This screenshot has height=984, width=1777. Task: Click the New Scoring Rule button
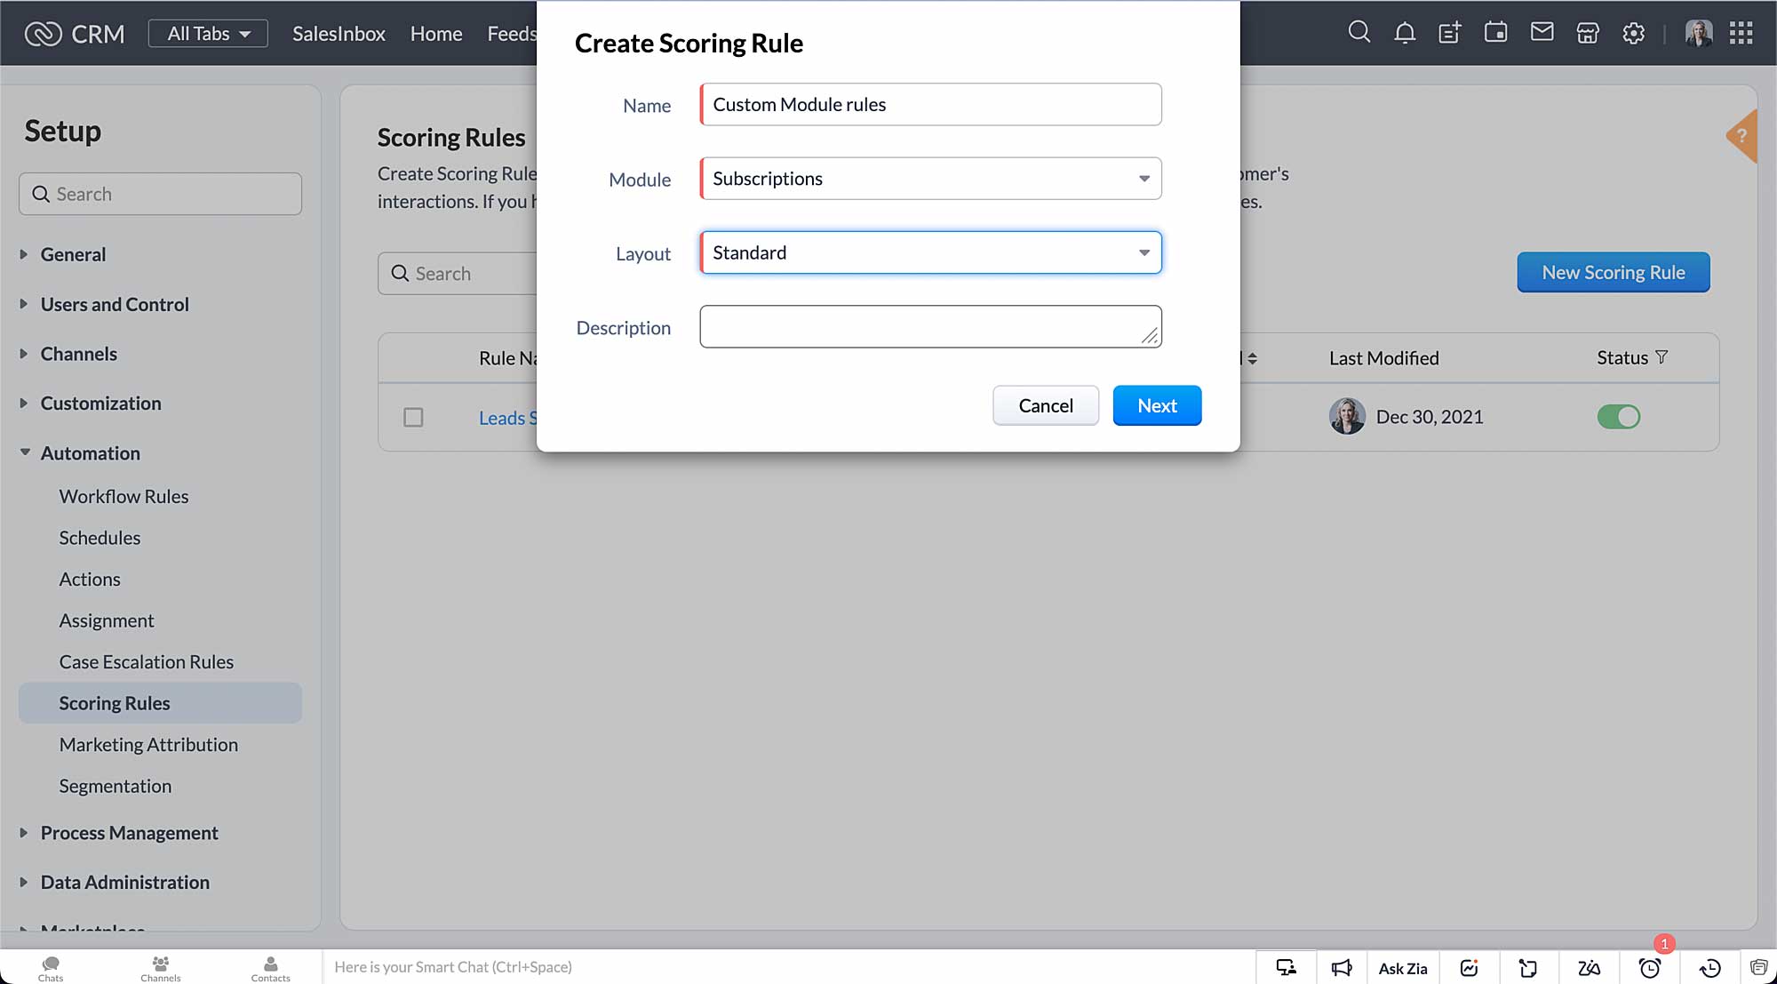pos(1613,271)
